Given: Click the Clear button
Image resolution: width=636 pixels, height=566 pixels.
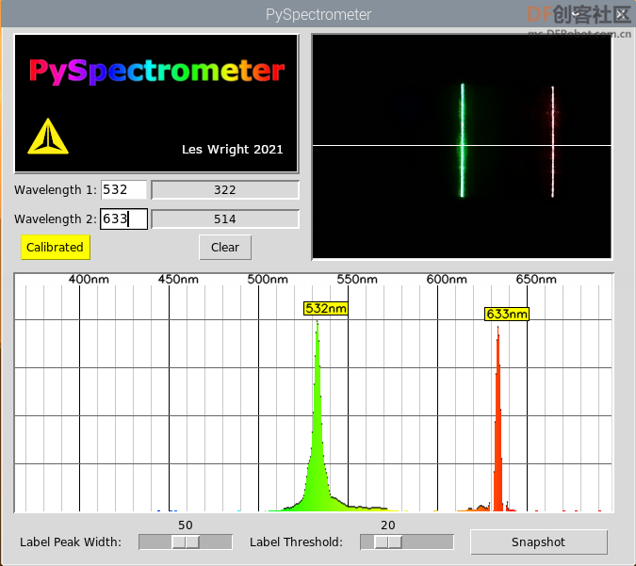Looking at the screenshot, I should 225,248.
